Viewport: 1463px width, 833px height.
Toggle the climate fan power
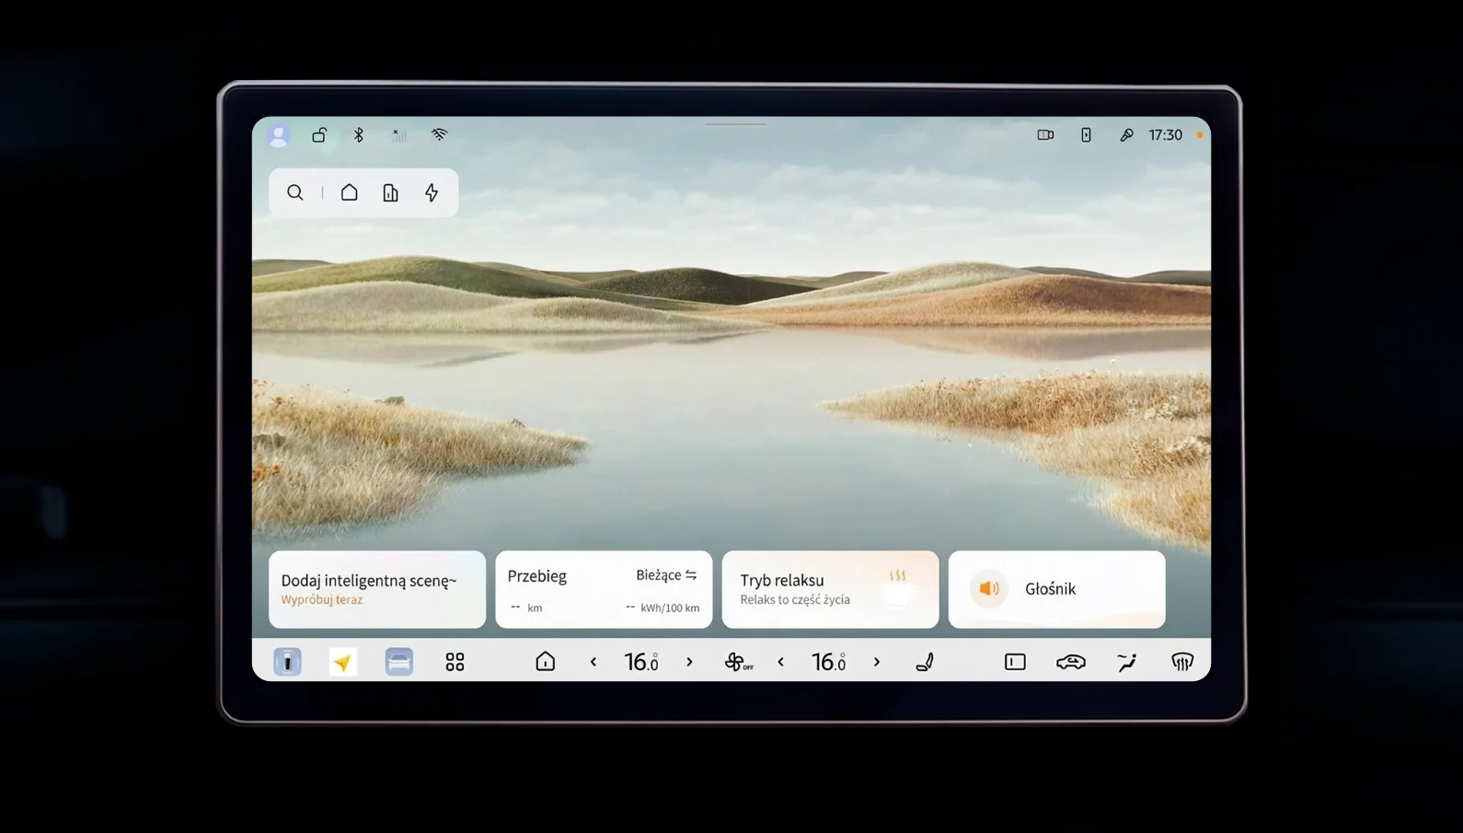[x=738, y=662]
